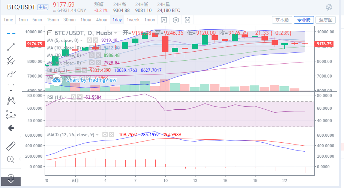Select the 30min interval
Viewport: 344px width, 188px height.
tap(69, 20)
